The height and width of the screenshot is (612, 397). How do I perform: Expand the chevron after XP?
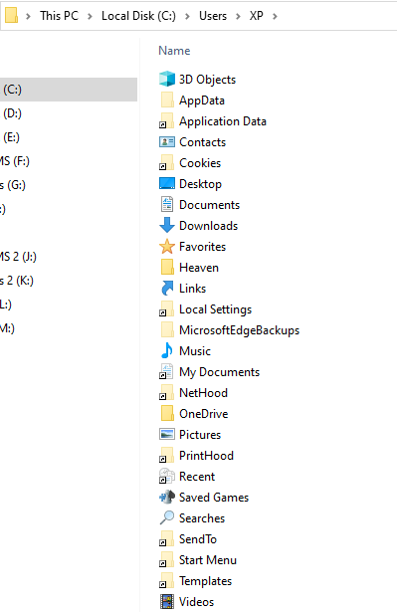pos(275,16)
